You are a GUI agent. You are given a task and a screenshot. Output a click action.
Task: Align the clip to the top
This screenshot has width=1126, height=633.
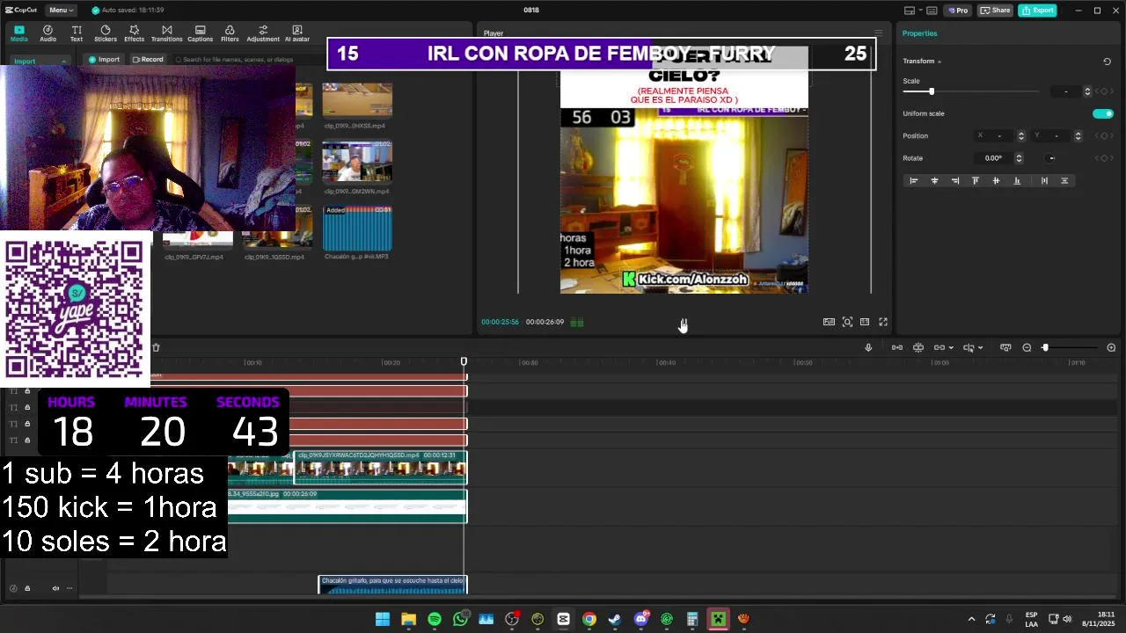click(975, 180)
